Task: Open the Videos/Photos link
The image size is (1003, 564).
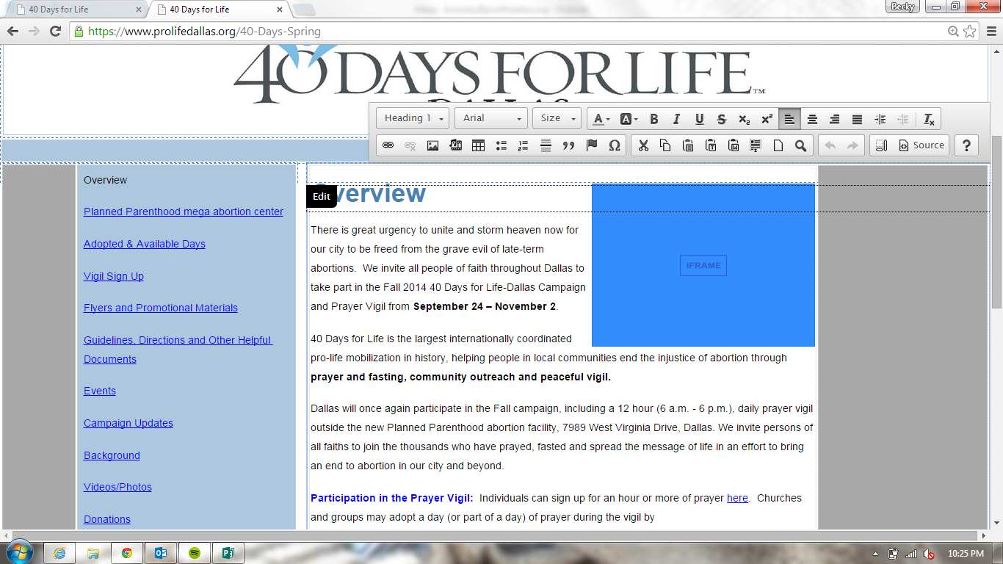Action: click(x=117, y=487)
